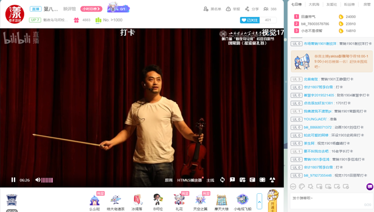Viewport: 374px width, 212px height.
Task: Click the 黑名单 blacklist icon
Action: pyautogui.click(x=206, y=9)
